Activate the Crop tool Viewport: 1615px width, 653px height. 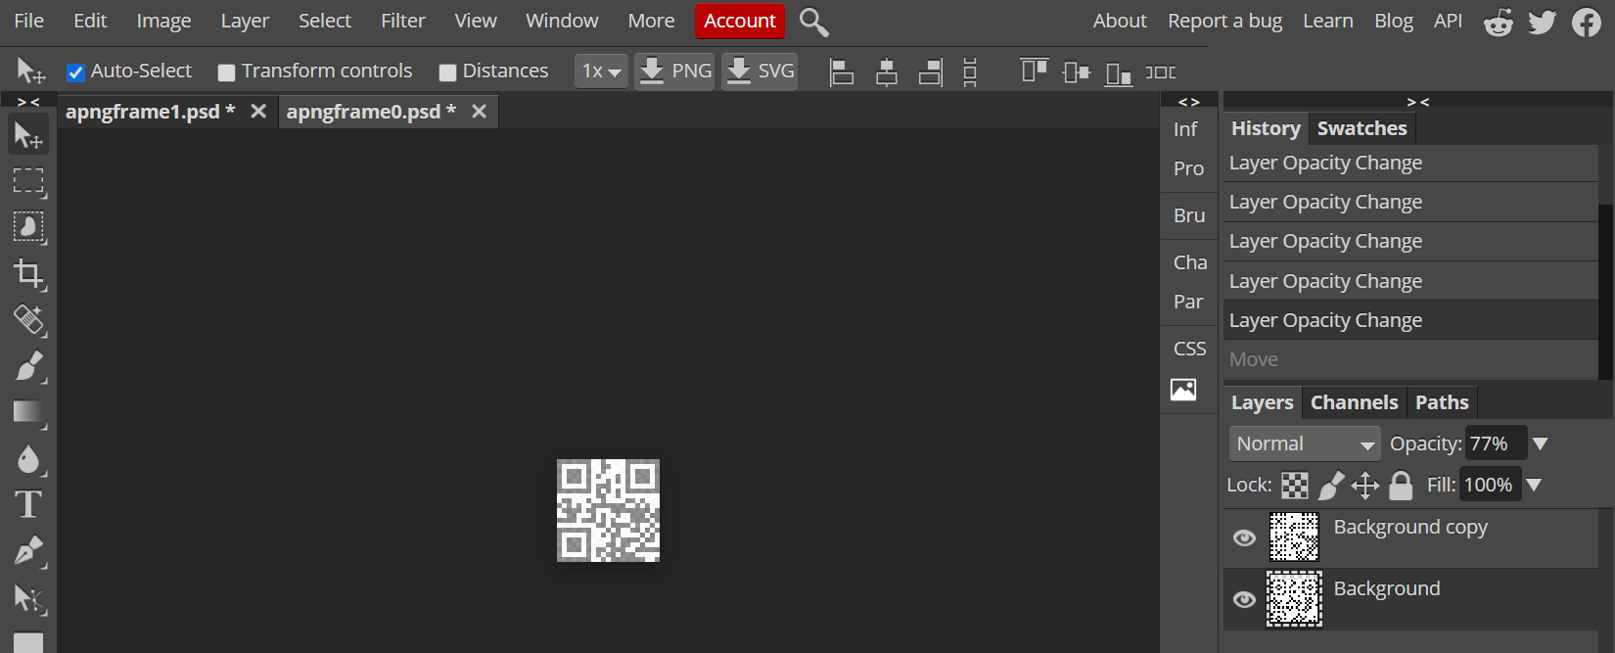(28, 273)
